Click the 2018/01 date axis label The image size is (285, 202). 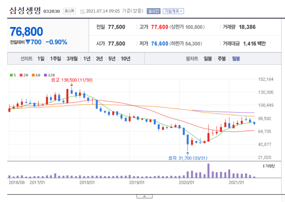(x=87, y=183)
